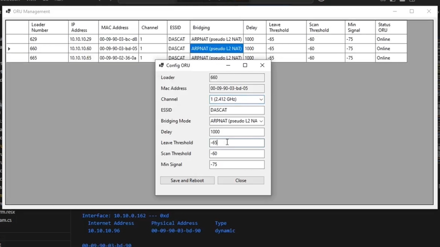440x247 pixels.
Task: Click IP address cell 10.10.10.60
Action: (x=83, y=49)
